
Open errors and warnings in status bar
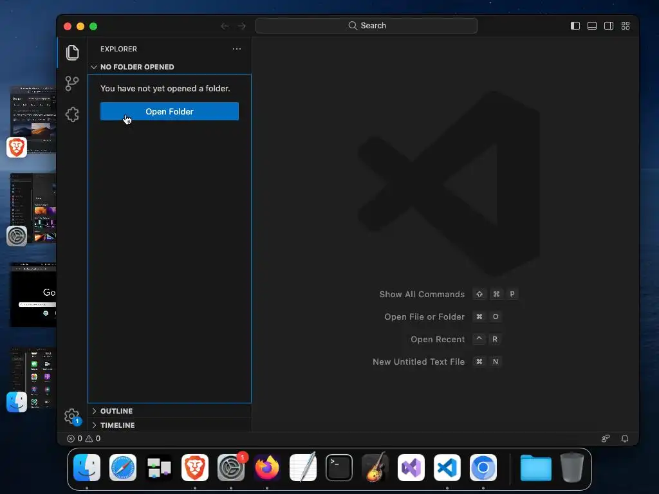(84, 439)
